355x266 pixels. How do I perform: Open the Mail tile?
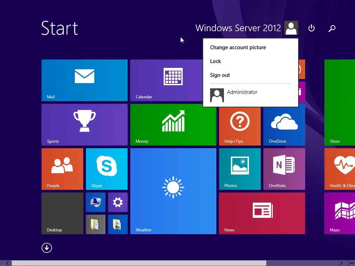[x=85, y=80]
